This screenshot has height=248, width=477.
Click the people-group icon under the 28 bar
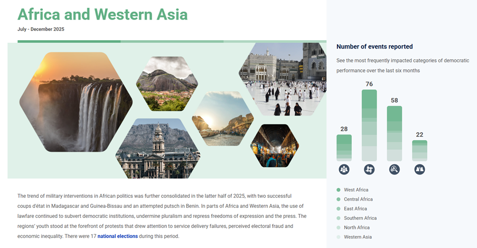(344, 169)
